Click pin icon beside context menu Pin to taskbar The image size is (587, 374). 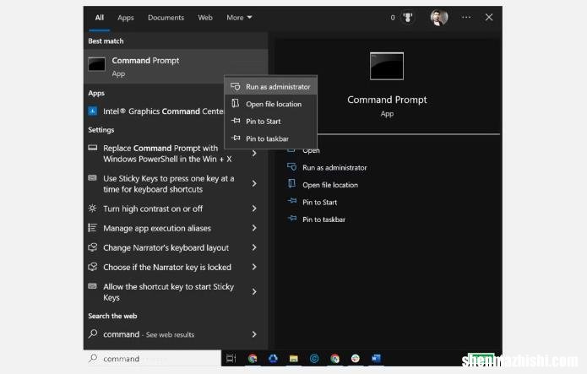236,138
